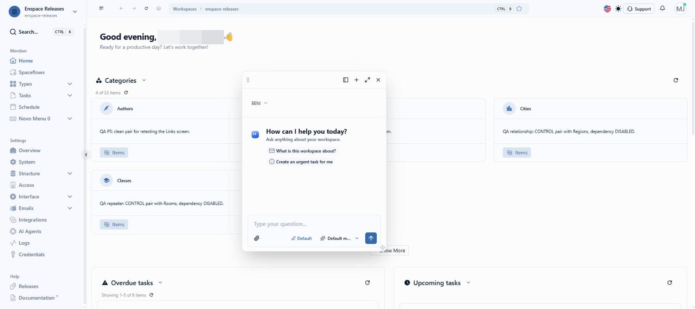This screenshot has height=309, width=695.
Task: Refresh the Overdue tasks panel
Action: click(x=367, y=282)
